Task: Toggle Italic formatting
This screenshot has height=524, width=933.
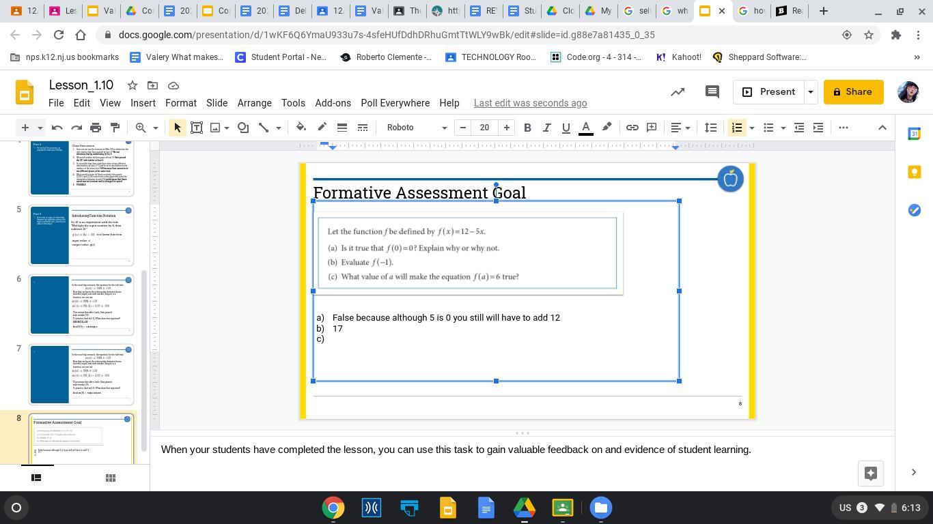Action: coord(546,128)
